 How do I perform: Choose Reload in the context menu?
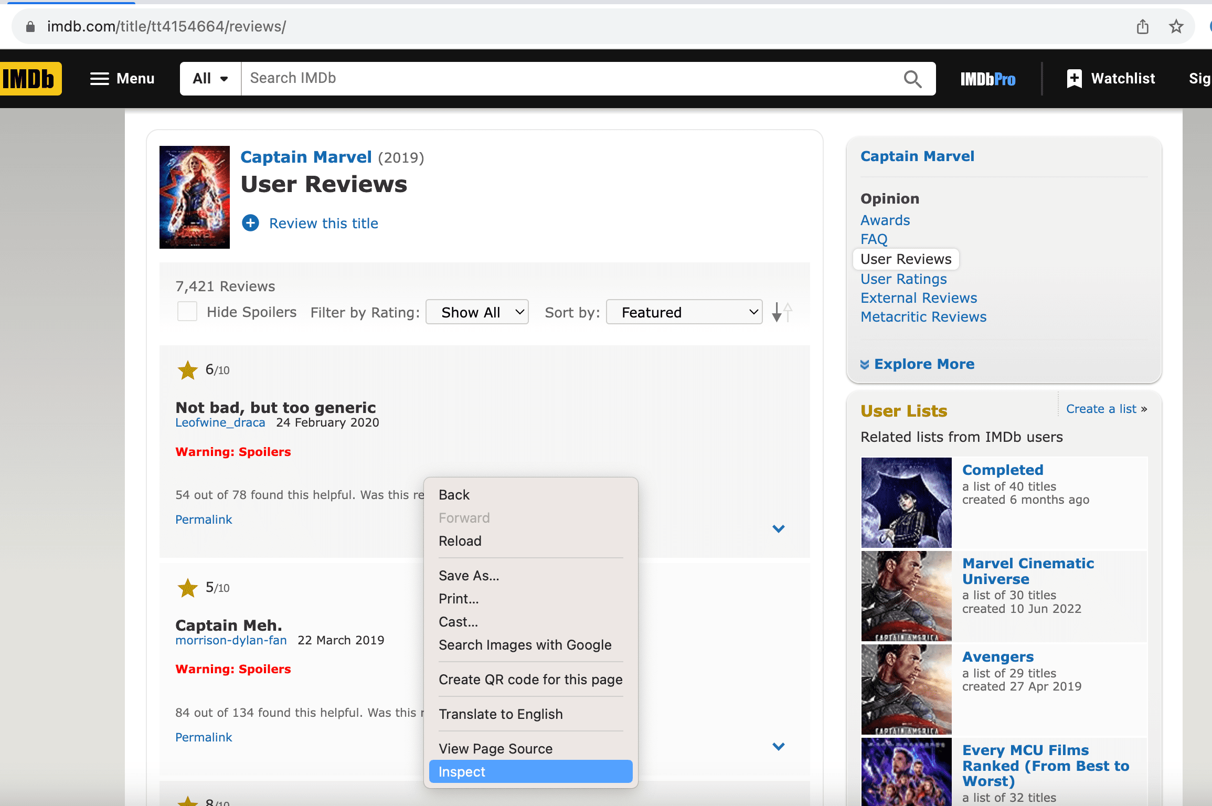point(460,541)
